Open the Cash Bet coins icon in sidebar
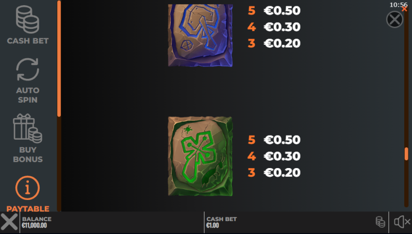Screen dimensions: 412x234 point(28,19)
